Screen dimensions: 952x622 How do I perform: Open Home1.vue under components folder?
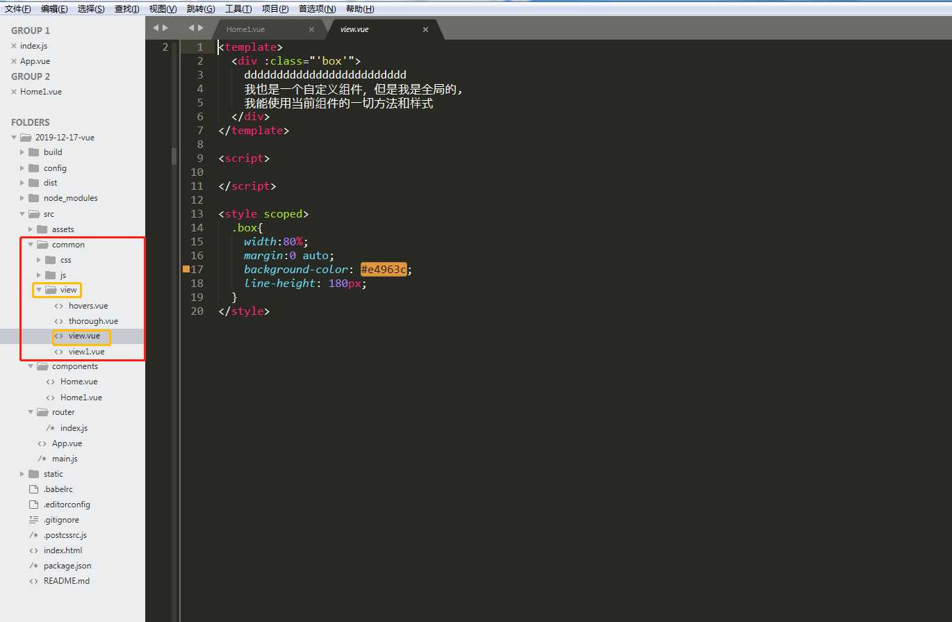(x=81, y=398)
